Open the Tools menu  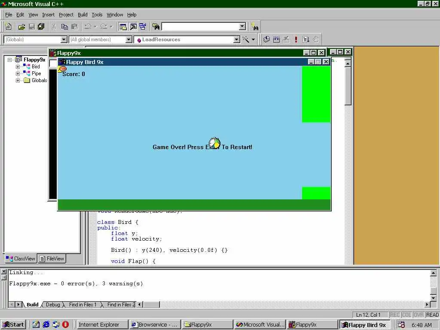click(x=97, y=15)
